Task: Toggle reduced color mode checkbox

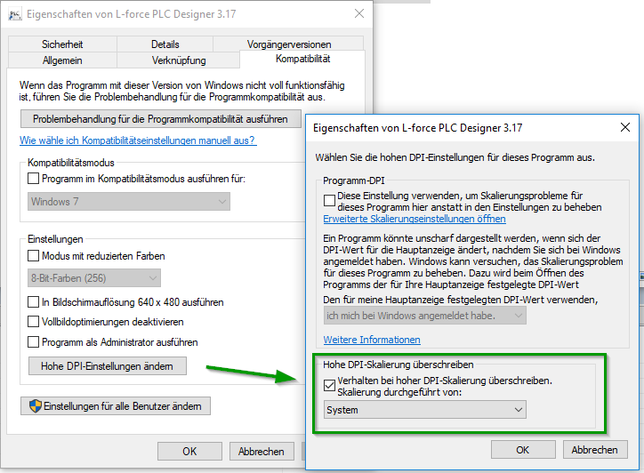Action: (x=35, y=255)
